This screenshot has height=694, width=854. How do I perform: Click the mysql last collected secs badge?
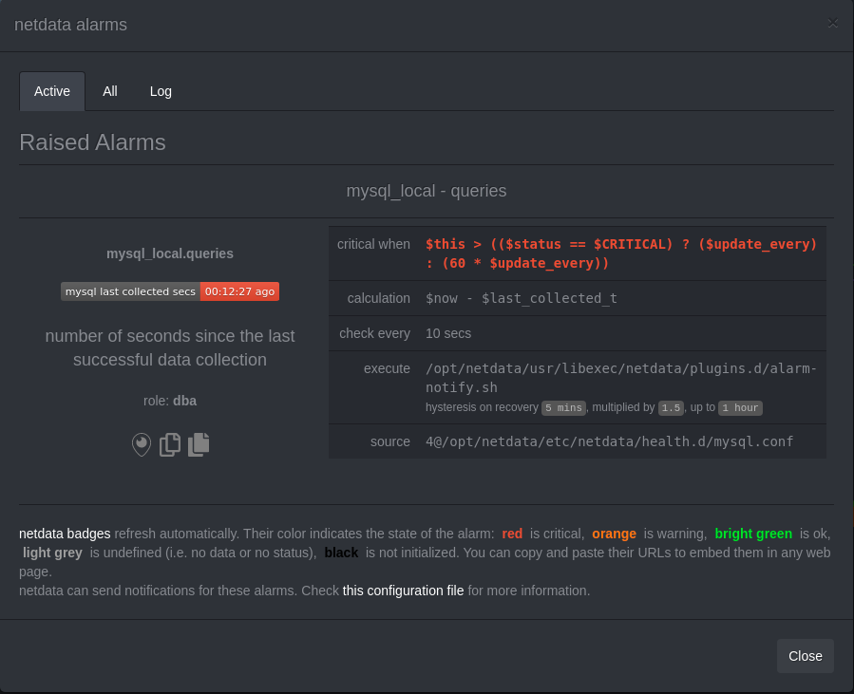tap(130, 291)
